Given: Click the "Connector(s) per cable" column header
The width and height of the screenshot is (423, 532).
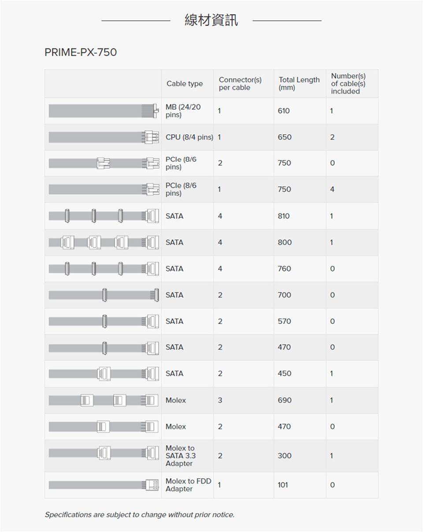Looking at the screenshot, I should point(240,84).
